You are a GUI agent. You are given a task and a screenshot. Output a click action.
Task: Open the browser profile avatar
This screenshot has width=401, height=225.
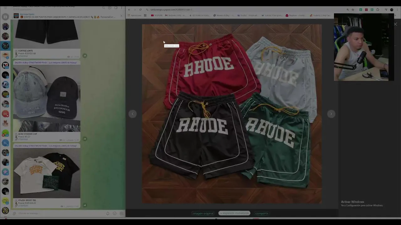pyautogui.click(x=392, y=10)
